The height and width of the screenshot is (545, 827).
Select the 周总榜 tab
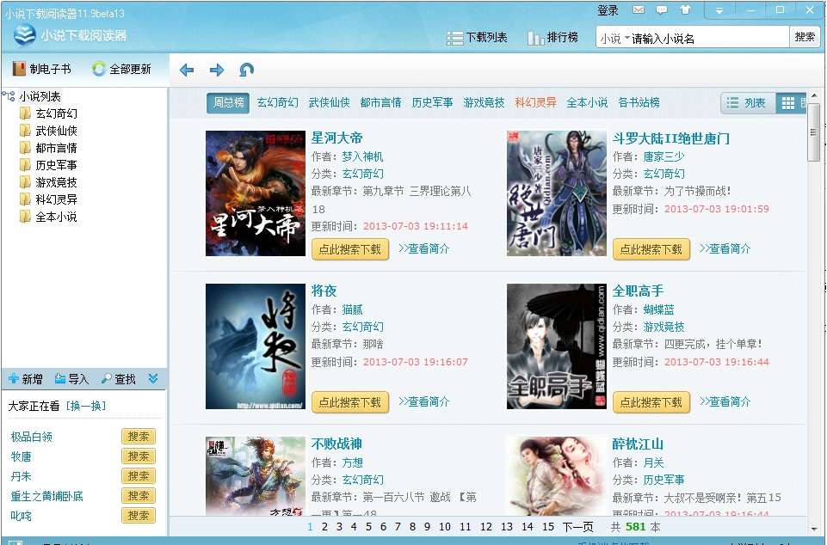(228, 102)
